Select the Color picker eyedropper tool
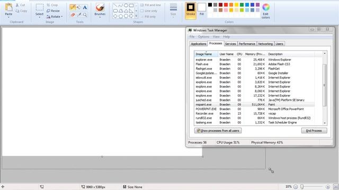The height and width of the screenshot is (190, 339). (79, 15)
